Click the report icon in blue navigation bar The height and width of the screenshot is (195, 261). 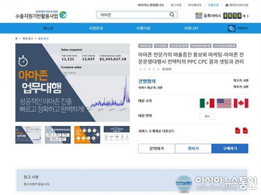coord(231,28)
